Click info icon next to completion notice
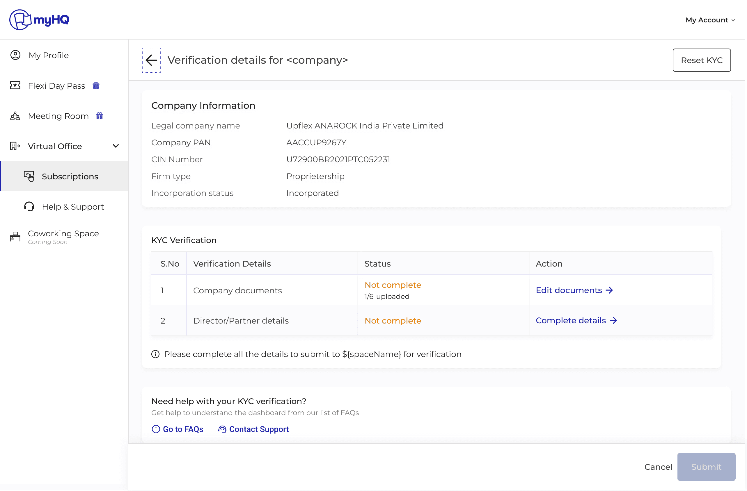The image size is (747, 491). pyautogui.click(x=155, y=354)
